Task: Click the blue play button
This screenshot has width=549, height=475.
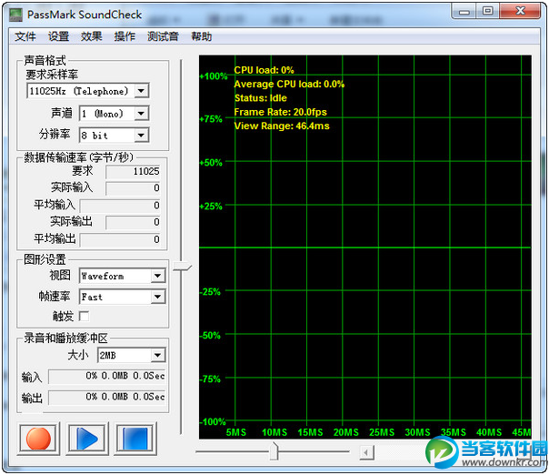Action: [86, 439]
